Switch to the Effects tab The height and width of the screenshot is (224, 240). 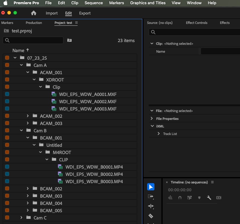pos(225,23)
